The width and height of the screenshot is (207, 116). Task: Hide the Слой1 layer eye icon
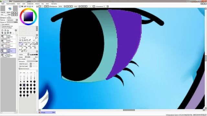(x=2, y=54)
